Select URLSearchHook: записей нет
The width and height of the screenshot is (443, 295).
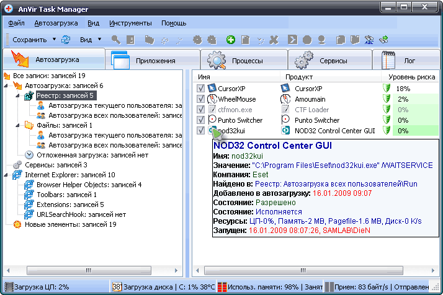(81, 214)
